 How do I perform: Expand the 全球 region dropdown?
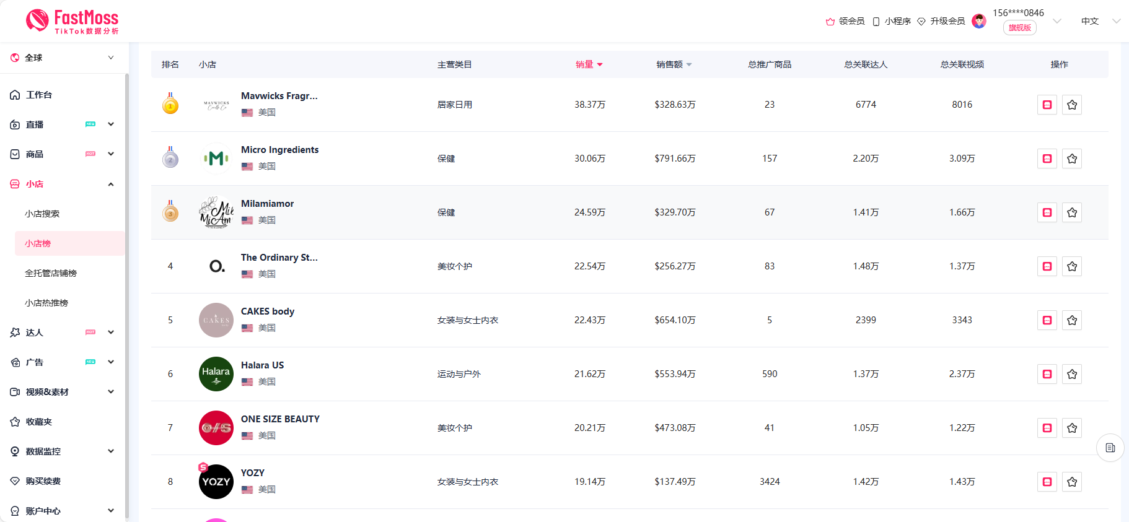110,58
